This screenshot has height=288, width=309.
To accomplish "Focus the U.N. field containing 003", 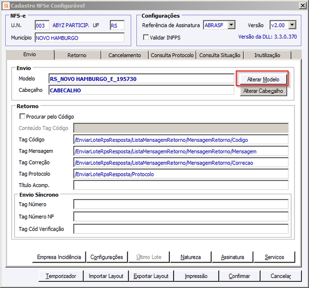I will [42, 25].
